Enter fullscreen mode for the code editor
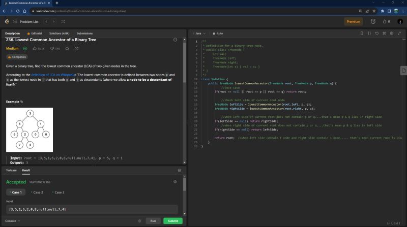Screen dimensions: 407x227 coord(398,33)
